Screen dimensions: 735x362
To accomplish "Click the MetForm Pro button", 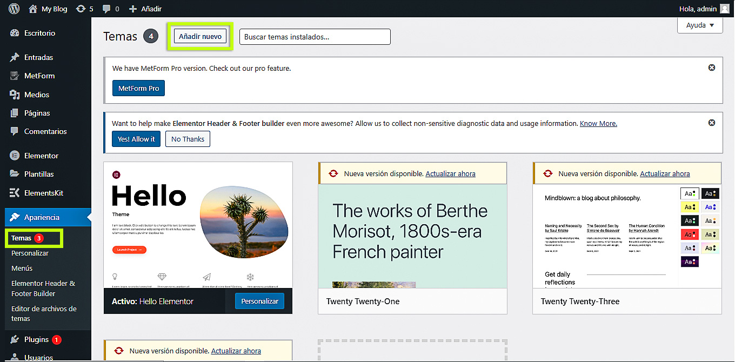I will [x=138, y=88].
